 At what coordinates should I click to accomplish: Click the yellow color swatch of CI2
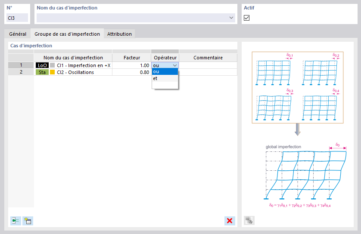click(x=52, y=72)
